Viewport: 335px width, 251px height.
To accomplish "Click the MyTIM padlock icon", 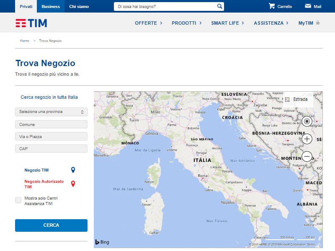I will [318, 23].
